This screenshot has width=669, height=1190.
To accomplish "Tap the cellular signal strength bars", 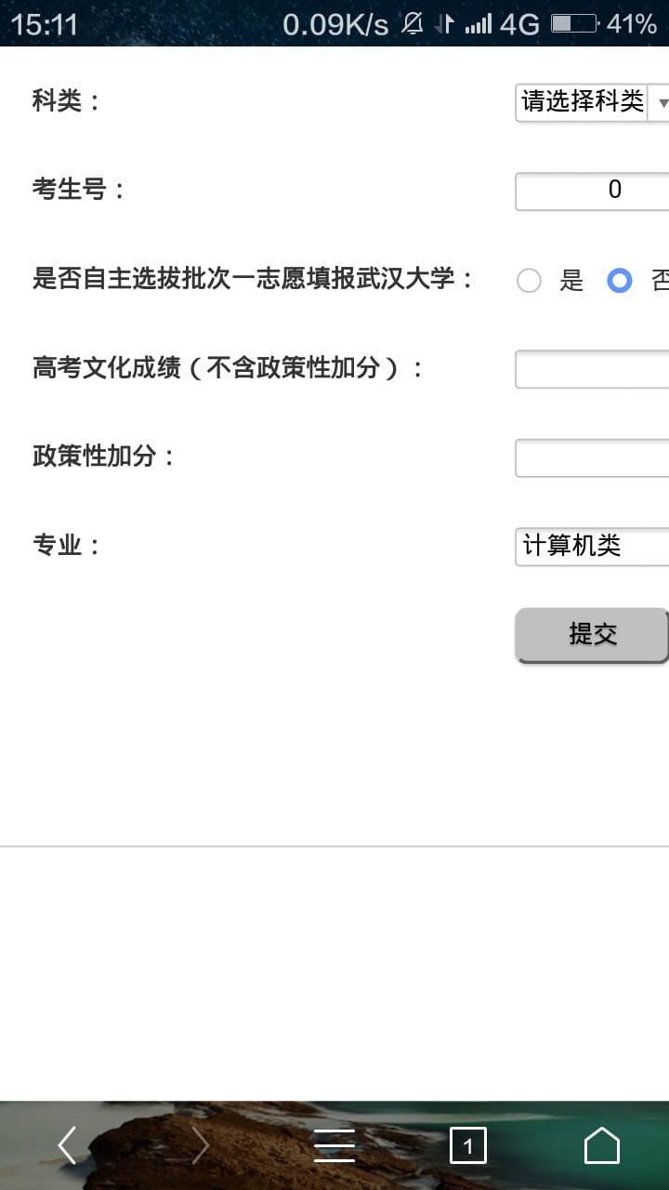I will [x=479, y=24].
